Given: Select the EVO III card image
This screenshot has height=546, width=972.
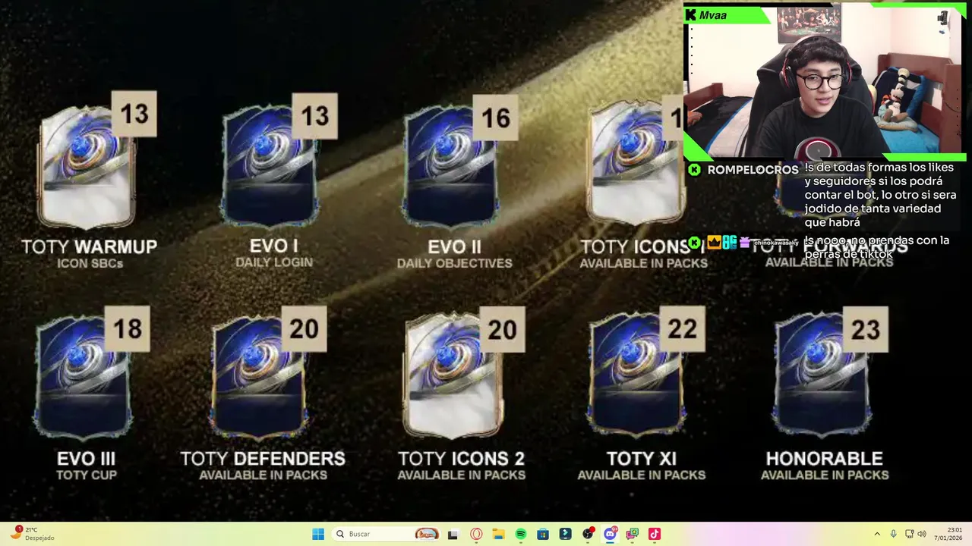Looking at the screenshot, I should 81,378.
